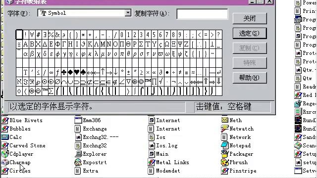
Task: Click the Metal Links bitmap icon
Action: [x=152, y=162]
